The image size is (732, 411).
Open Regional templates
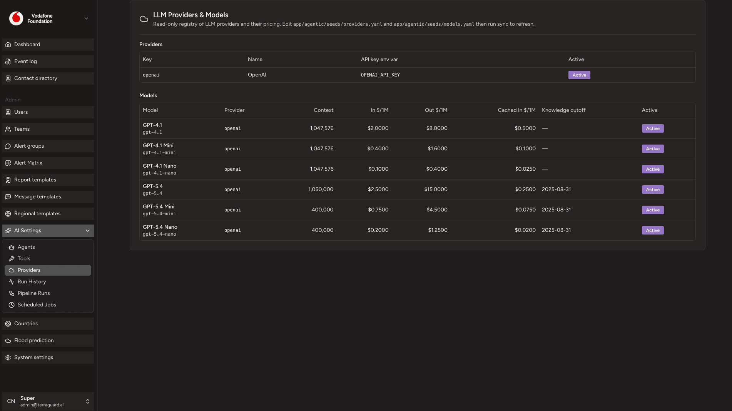(x=48, y=214)
